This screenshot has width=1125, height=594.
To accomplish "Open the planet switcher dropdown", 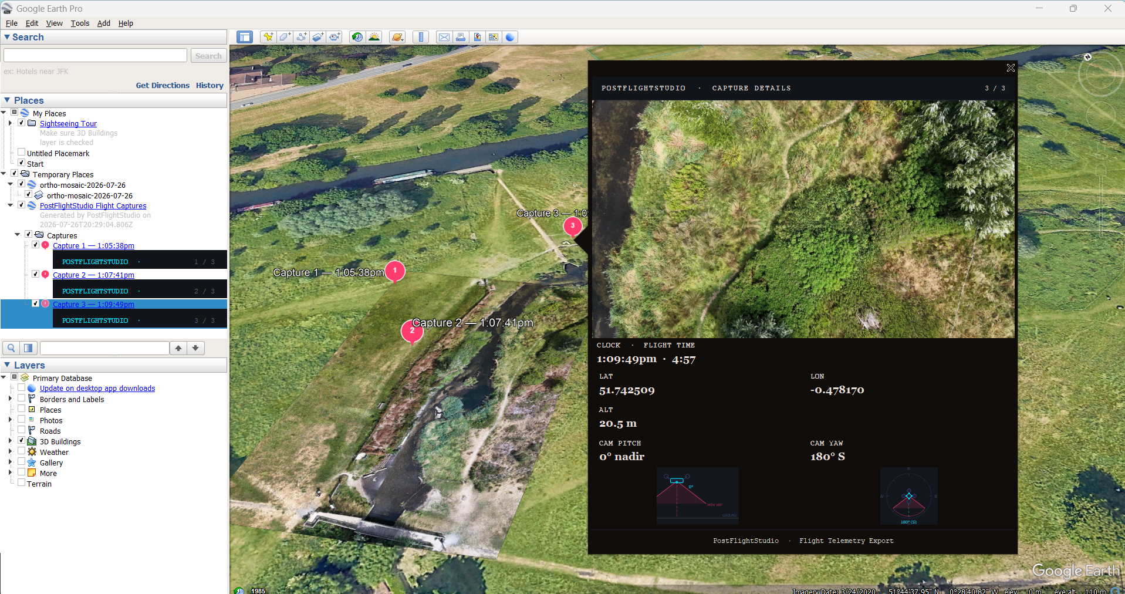I will pos(397,37).
